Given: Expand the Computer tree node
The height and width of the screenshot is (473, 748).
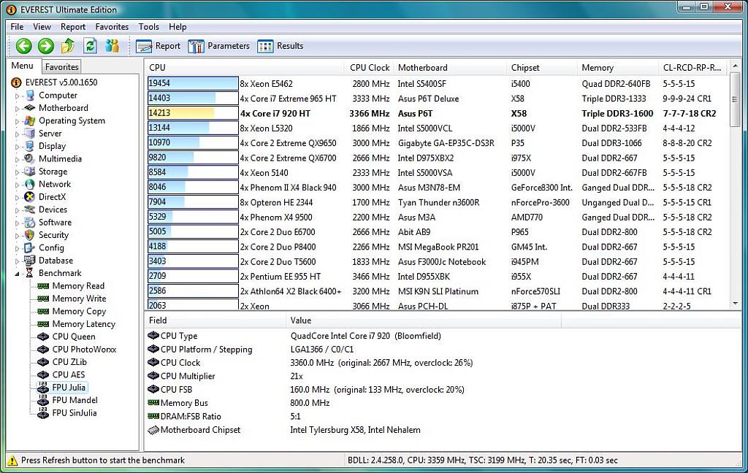Looking at the screenshot, I should pyautogui.click(x=18, y=96).
